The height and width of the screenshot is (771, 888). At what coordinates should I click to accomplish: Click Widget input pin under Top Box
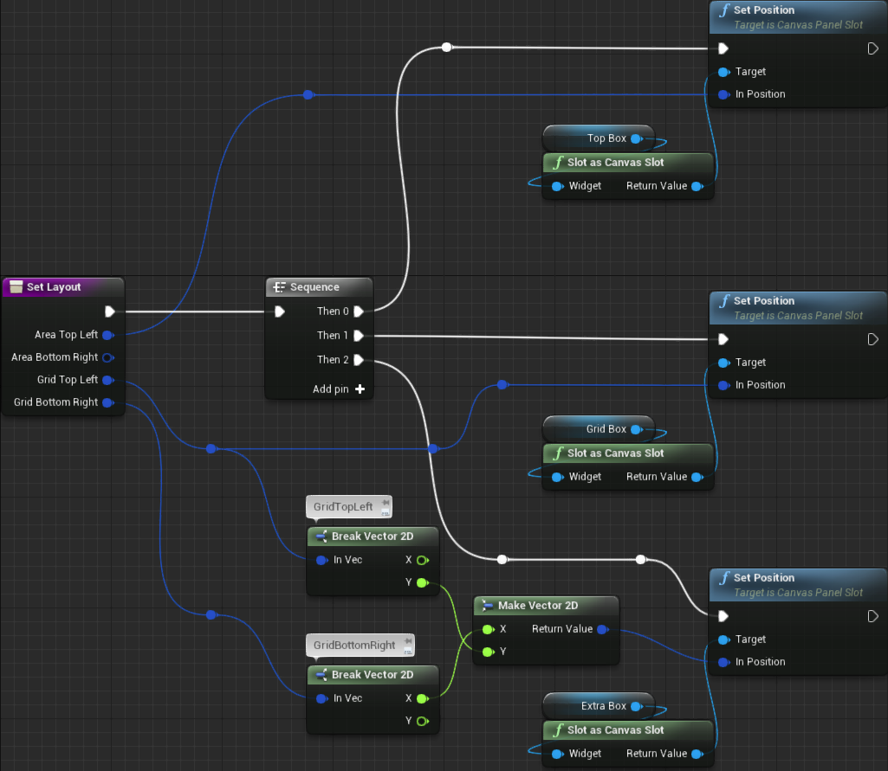coord(558,187)
